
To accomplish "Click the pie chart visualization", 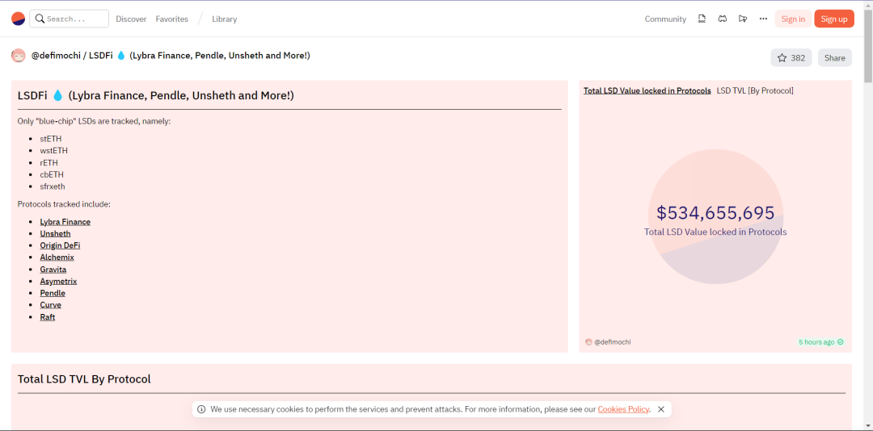I will coord(715,217).
